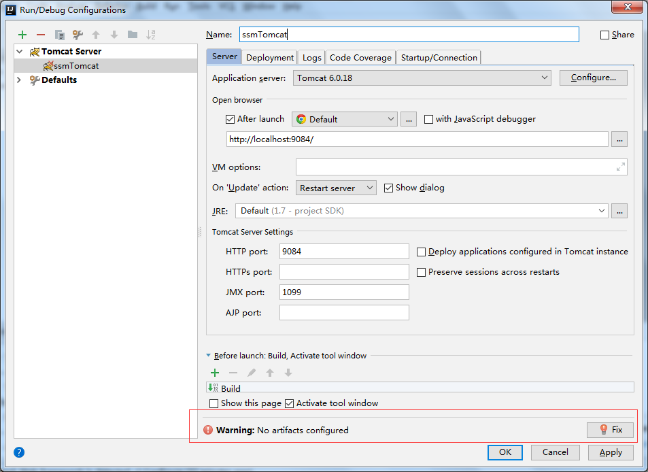648x472 pixels.
Task: Click the Apply button
Action: (611, 452)
